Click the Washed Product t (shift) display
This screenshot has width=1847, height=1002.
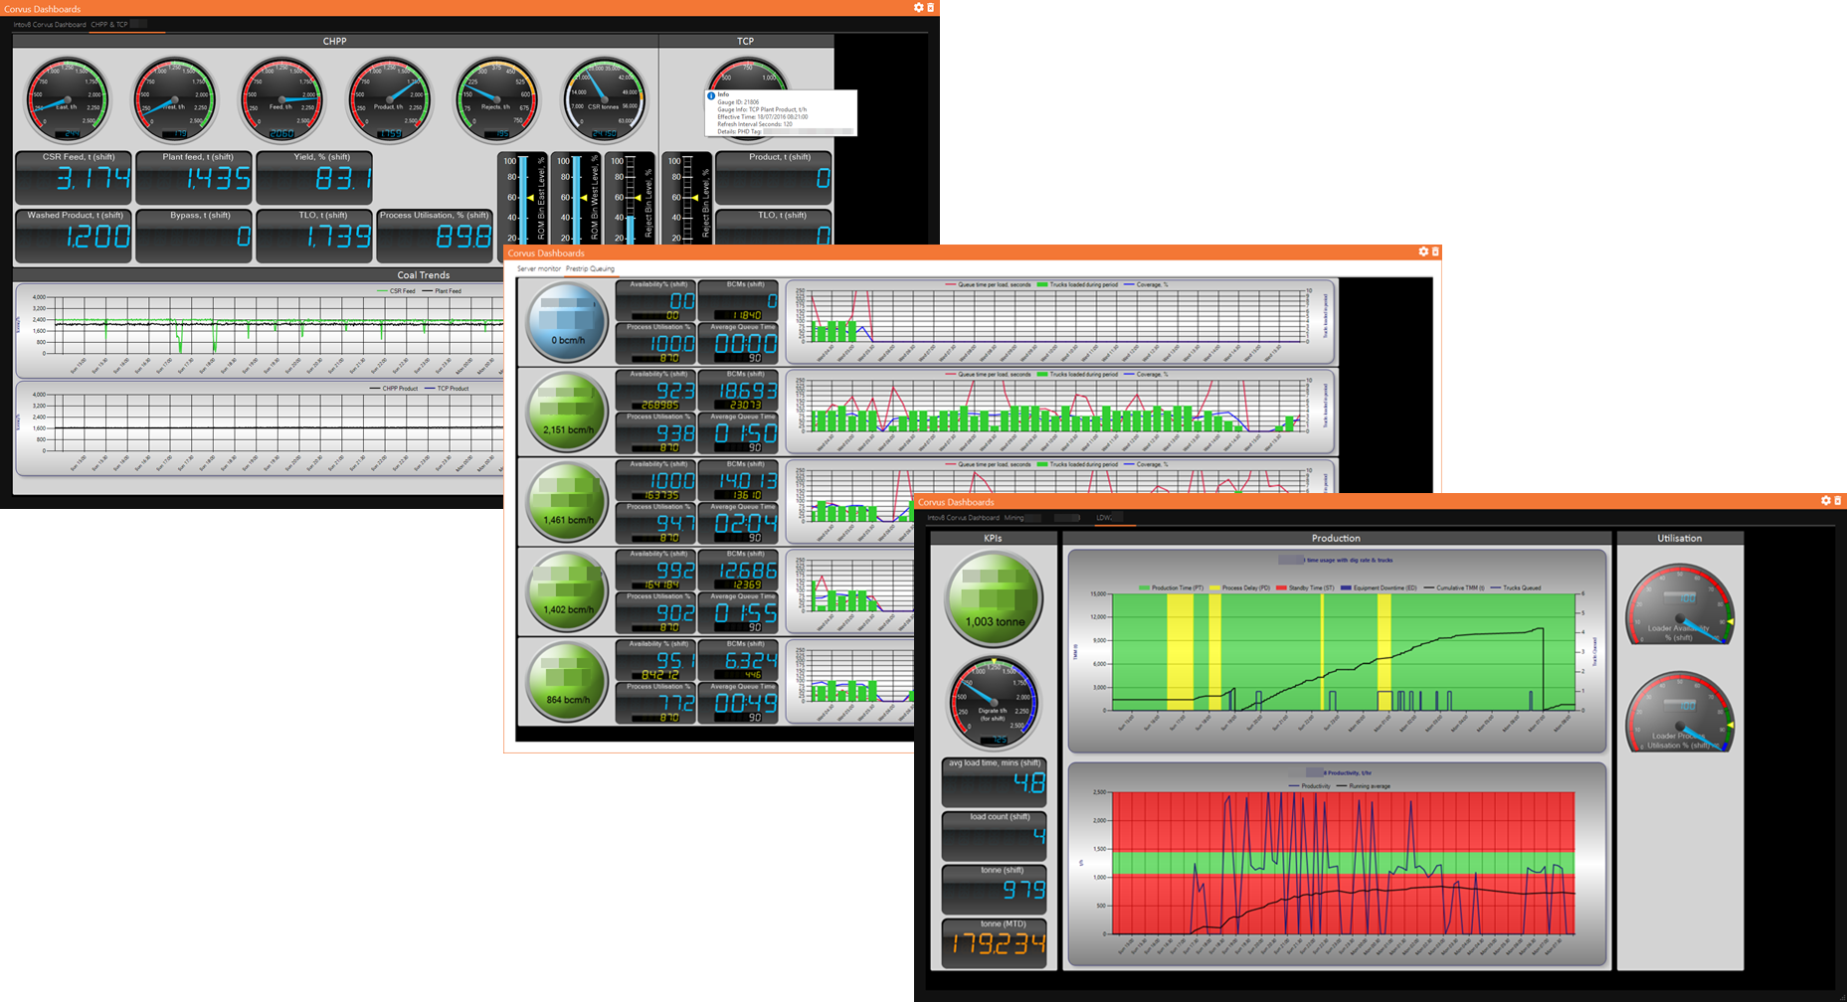pos(75,237)
